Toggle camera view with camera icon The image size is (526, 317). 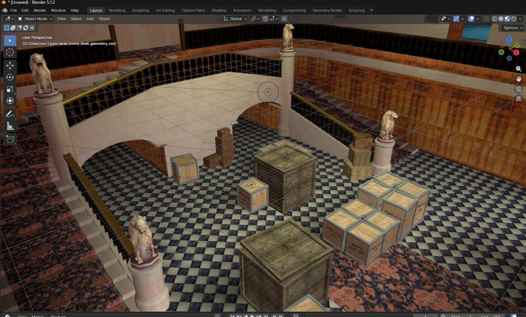click(518, 89)
